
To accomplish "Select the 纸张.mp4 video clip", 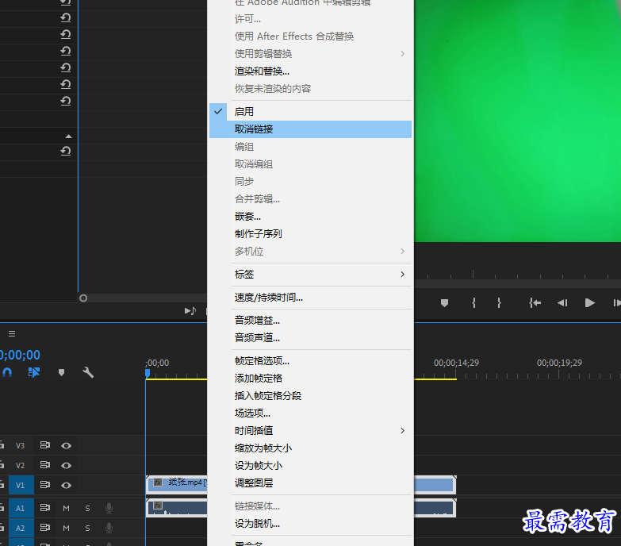I will point(177,485).
